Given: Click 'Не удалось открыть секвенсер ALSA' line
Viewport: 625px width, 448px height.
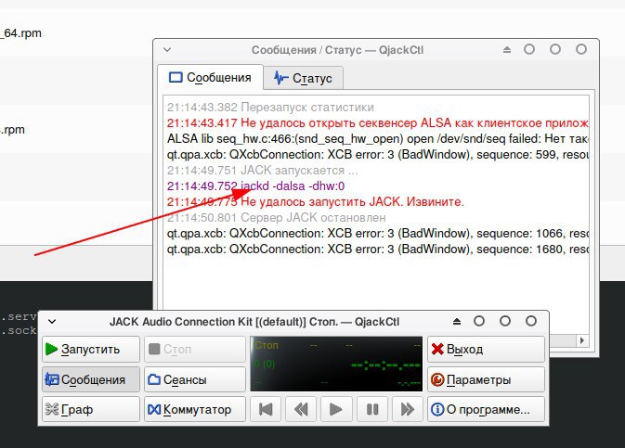Looking at the screenshot, I should pos(377,123).
